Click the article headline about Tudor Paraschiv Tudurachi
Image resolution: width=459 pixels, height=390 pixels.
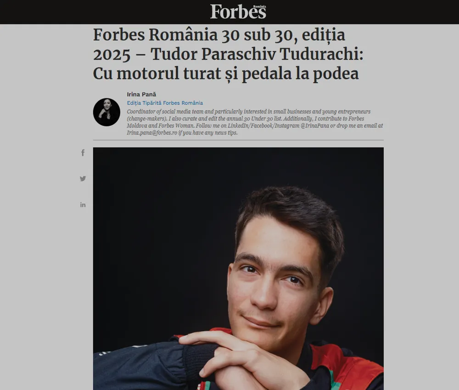coord(228,54)
